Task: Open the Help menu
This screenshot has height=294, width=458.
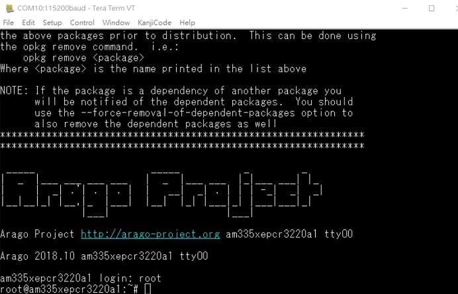Action: pos(187,23)
